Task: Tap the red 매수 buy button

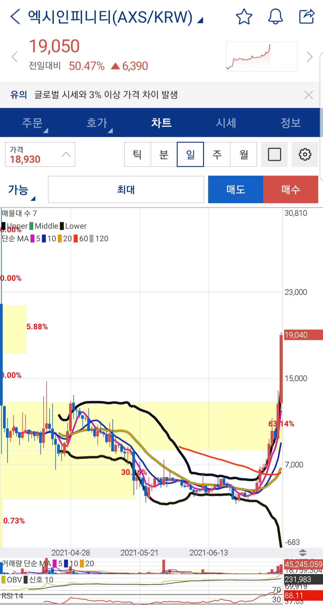Action: pyautogui.click(x=291, y=190)
